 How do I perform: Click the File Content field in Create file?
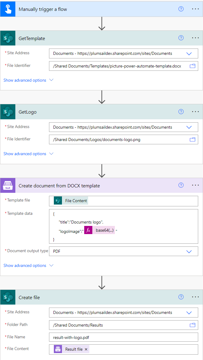[124, 349]
